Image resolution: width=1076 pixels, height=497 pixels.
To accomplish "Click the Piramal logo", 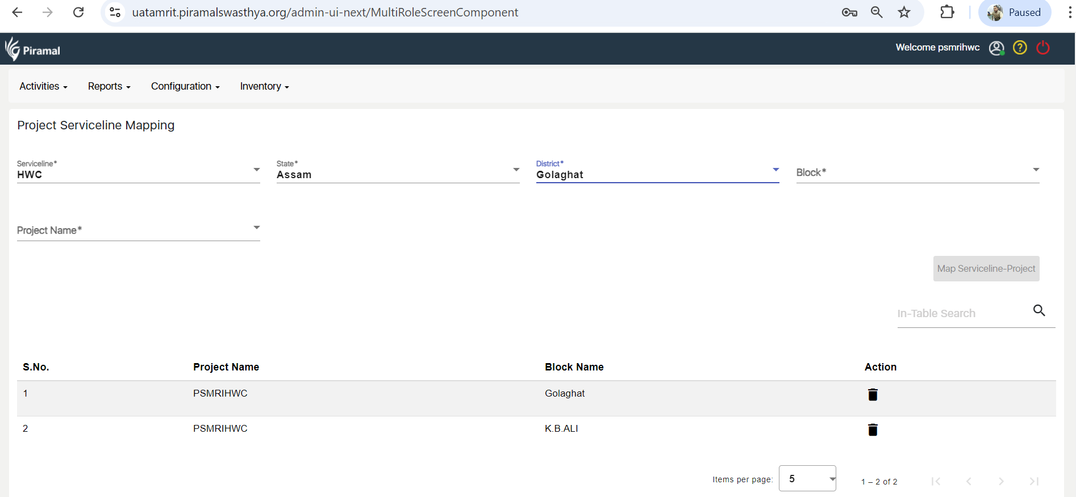I will pyautogui.click(x=33, y=49).
